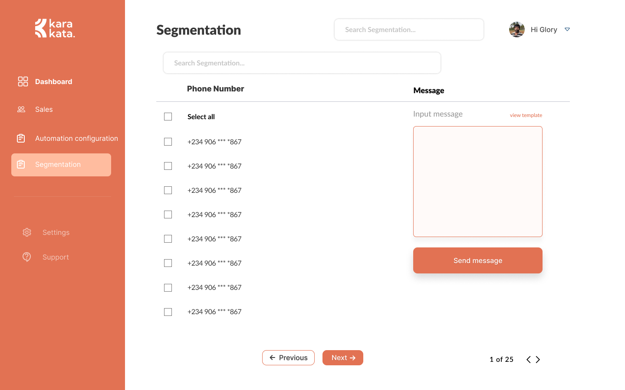The width and height of the screenshot is (625, 390).
Task: Select the Dashboard grid icon
Action: click(x=23, y=81)
